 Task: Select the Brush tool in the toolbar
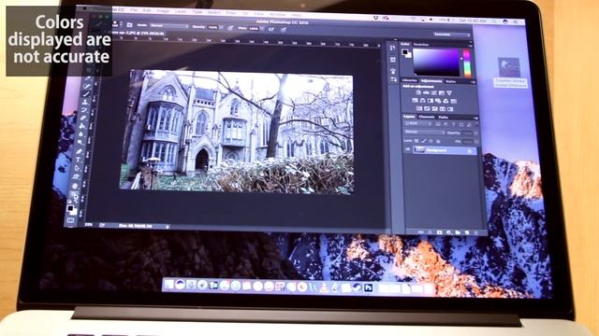tap(86, 94)
